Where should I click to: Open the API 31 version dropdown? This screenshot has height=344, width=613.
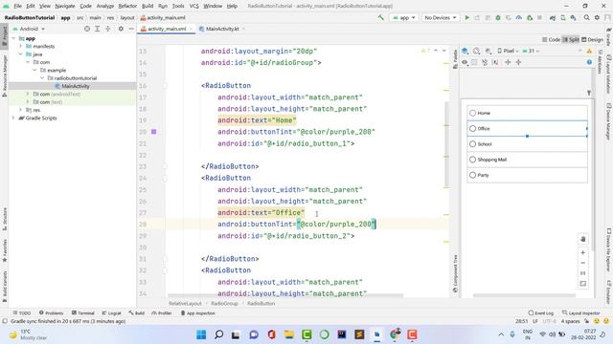[x=531, y=51]
